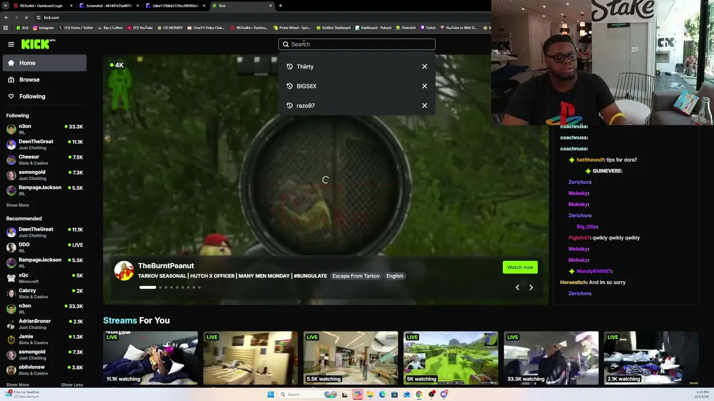The image size is (714, 401).
Task: Click the Kick search input field
Action: 357,45
